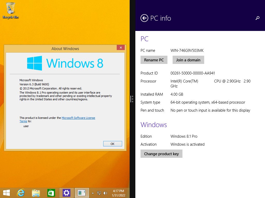This screenshot has height=198, width=265.
Task: Open the Recycle Bin desktop icon
Action: (10, 10)
